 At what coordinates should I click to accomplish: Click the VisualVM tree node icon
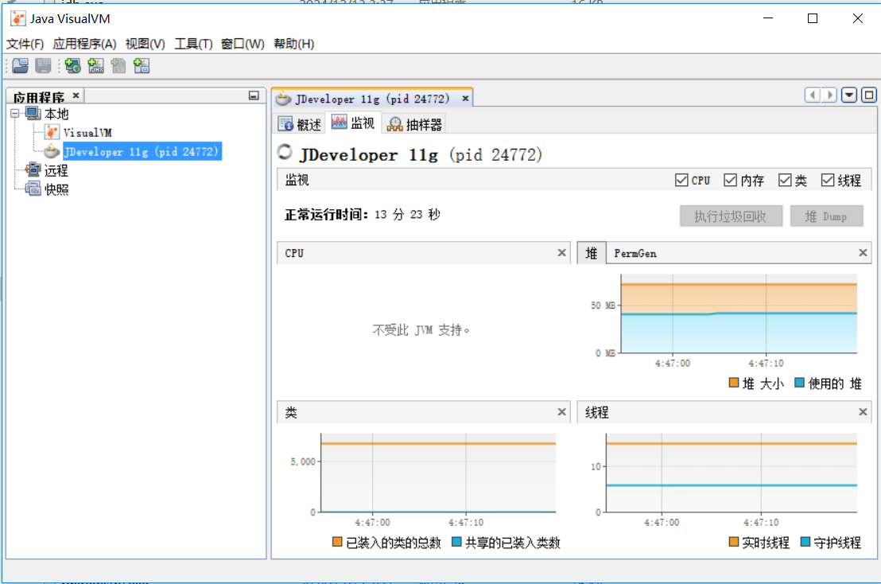point(52,133)
